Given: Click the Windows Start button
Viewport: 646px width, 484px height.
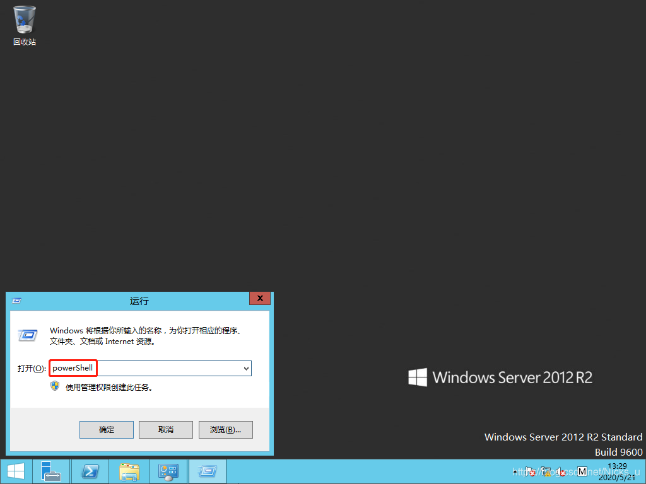Looking at the screenshot, I should click(x=16, y=471).
